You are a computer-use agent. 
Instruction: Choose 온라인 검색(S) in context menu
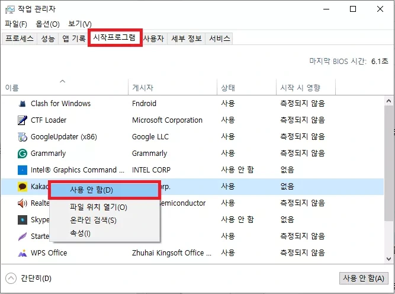pyautogui.click(x=105, y=220)
